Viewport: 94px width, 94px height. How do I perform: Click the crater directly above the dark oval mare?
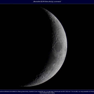(57, 39)
